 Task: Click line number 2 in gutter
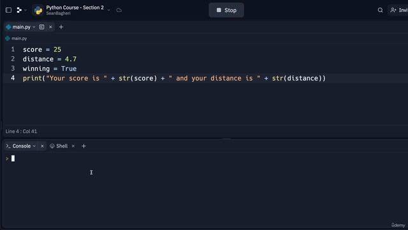click(13, 59)
